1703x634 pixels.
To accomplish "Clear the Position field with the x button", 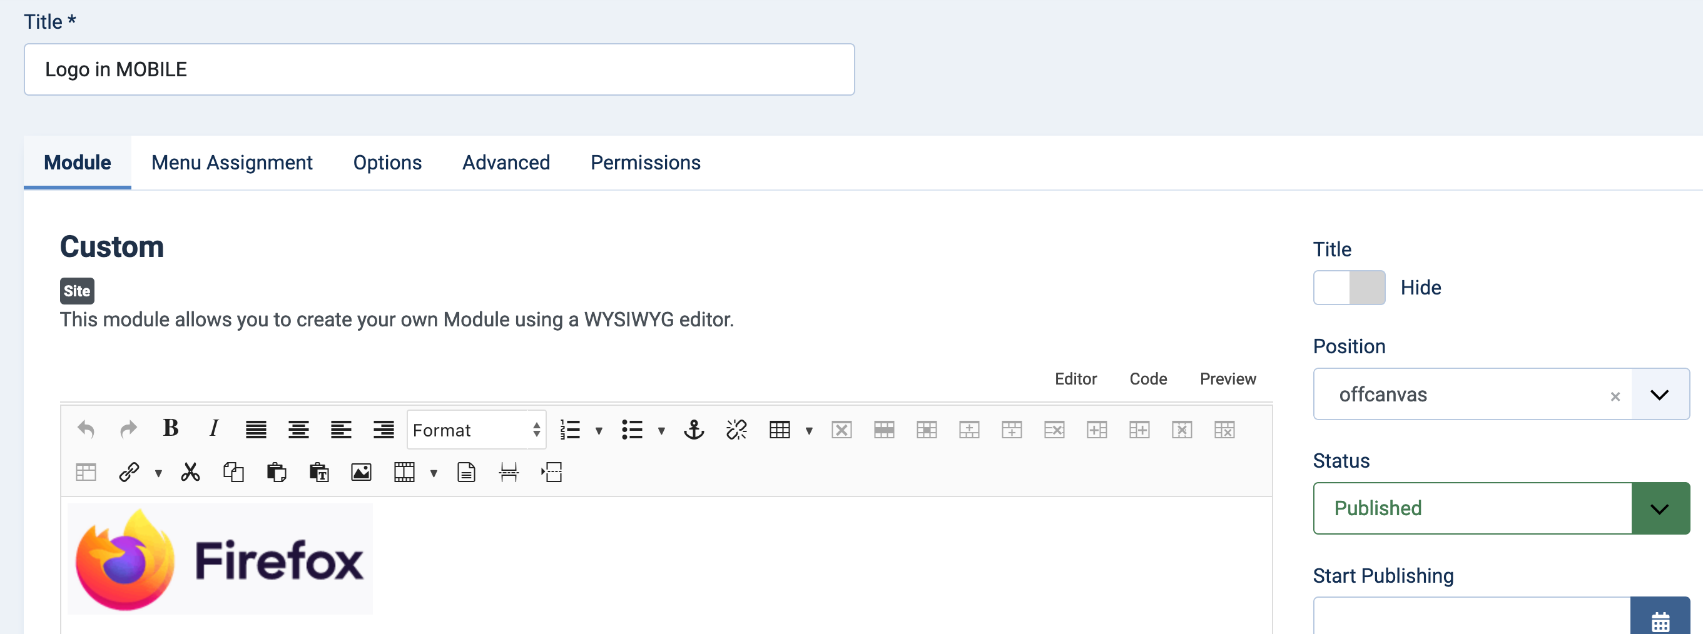I will pyautogui.click(x=1615, y=396).
